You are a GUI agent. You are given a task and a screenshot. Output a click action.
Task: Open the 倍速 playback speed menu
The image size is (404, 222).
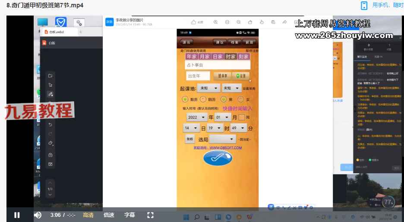(109, 215)
